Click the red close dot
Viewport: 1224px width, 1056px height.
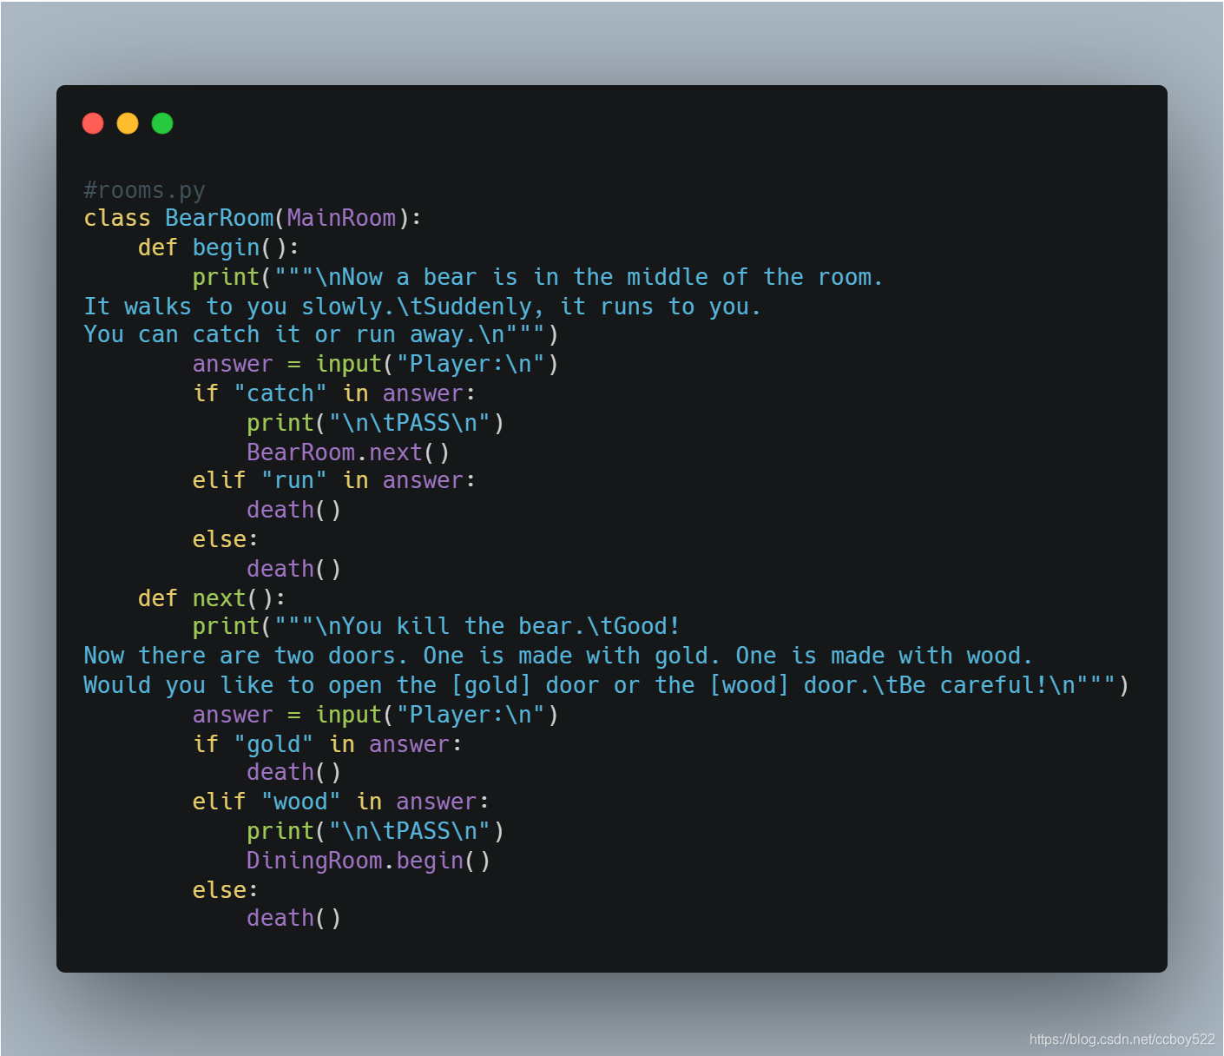tap(93, 123)
